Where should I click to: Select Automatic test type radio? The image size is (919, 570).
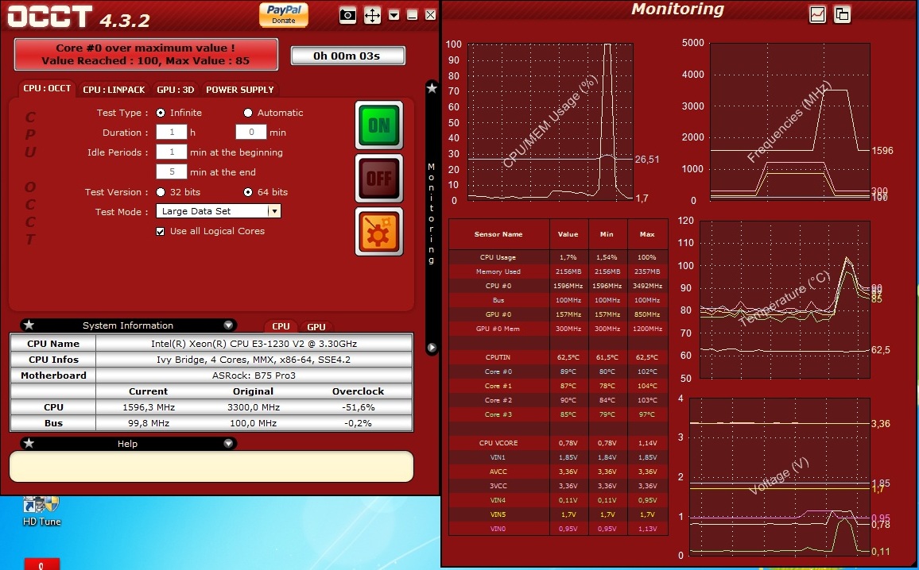click(x=248, y=113)
